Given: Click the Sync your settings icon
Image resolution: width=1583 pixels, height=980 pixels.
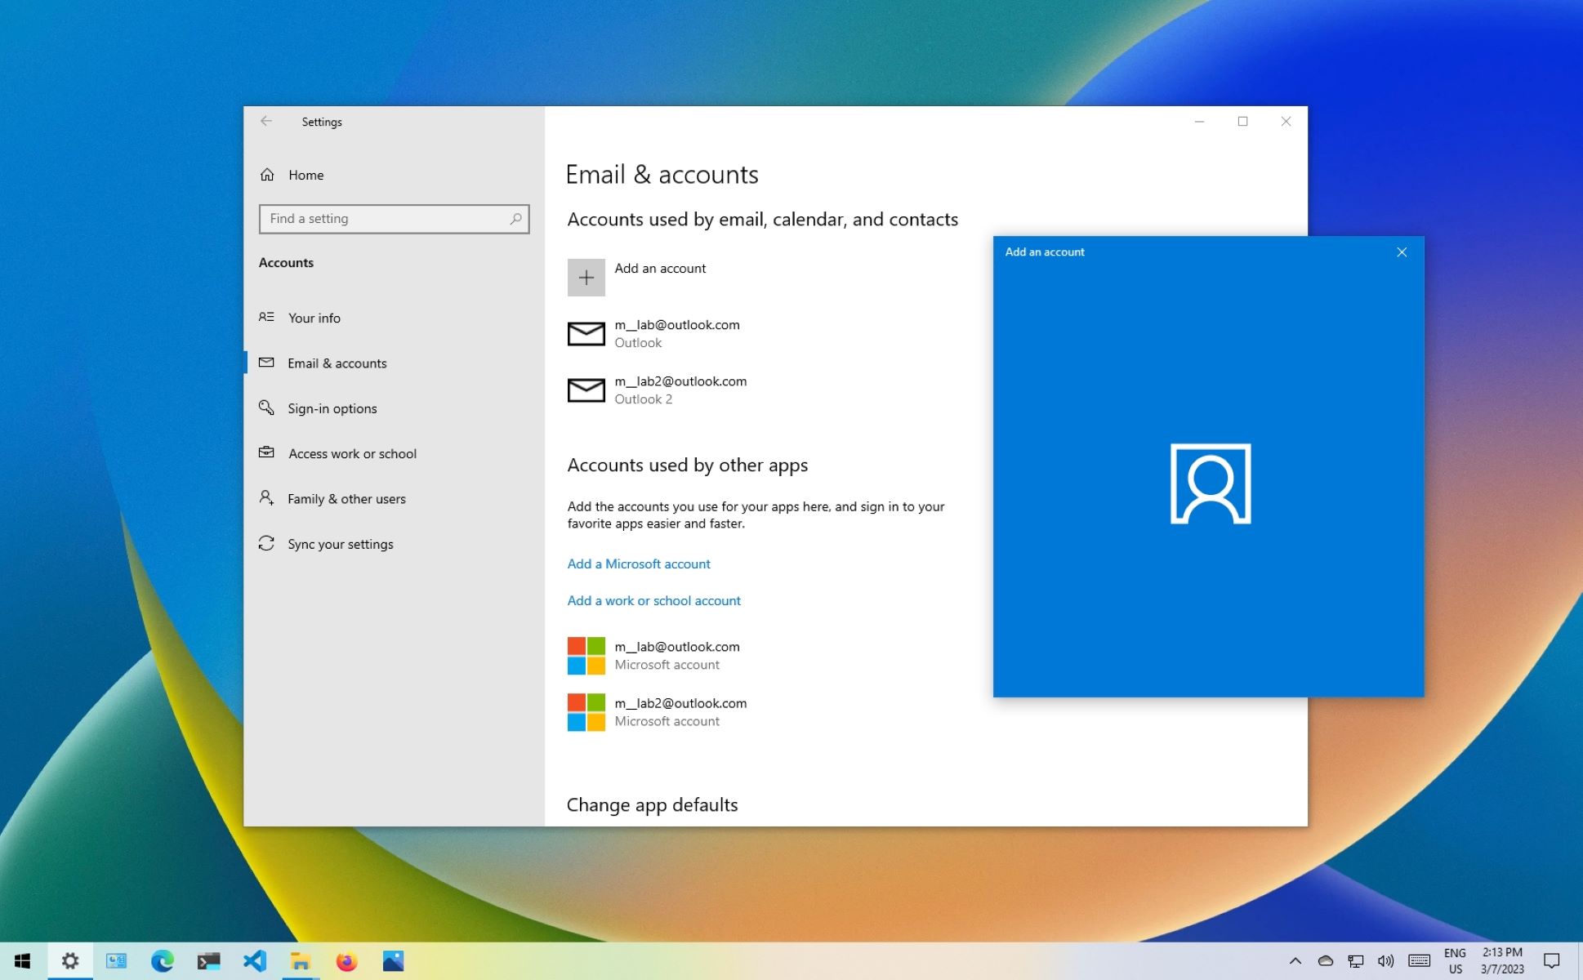Looking at the screenshot, I should pyautogui.click(x=265, y=542).
